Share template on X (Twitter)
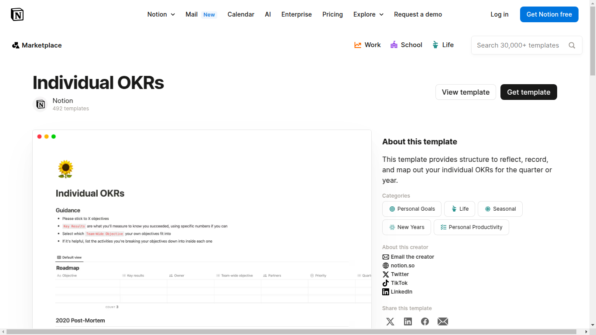596x335 pixels. [x=390, y=321]
